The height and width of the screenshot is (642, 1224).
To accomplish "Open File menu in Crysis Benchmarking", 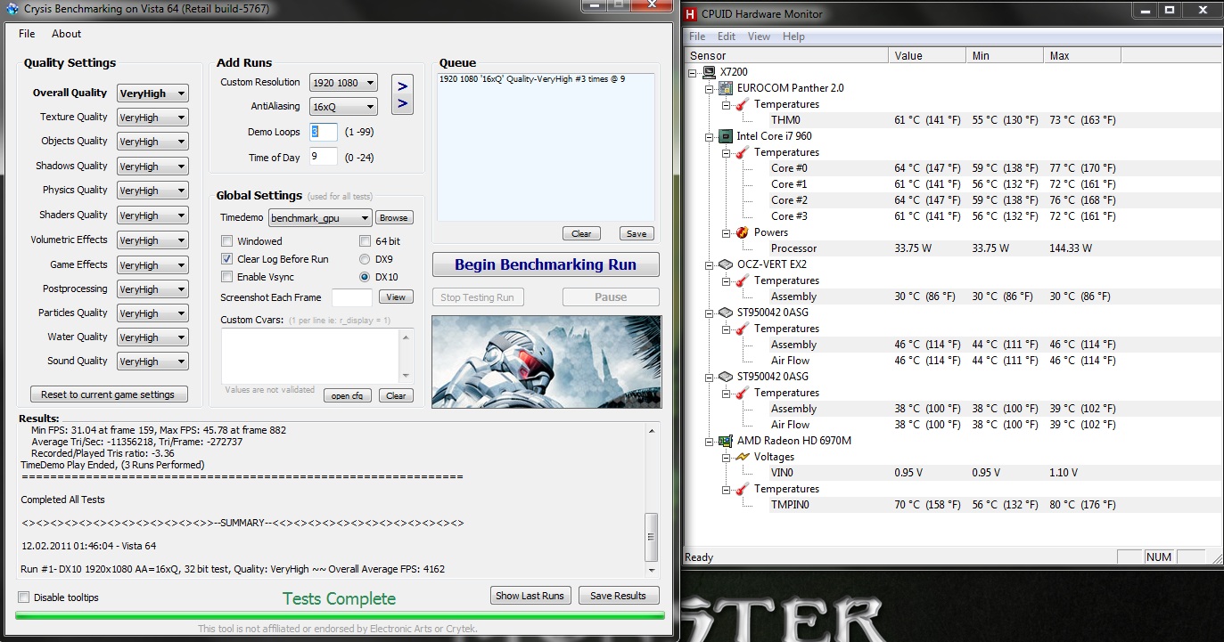I will coord(27,34).
